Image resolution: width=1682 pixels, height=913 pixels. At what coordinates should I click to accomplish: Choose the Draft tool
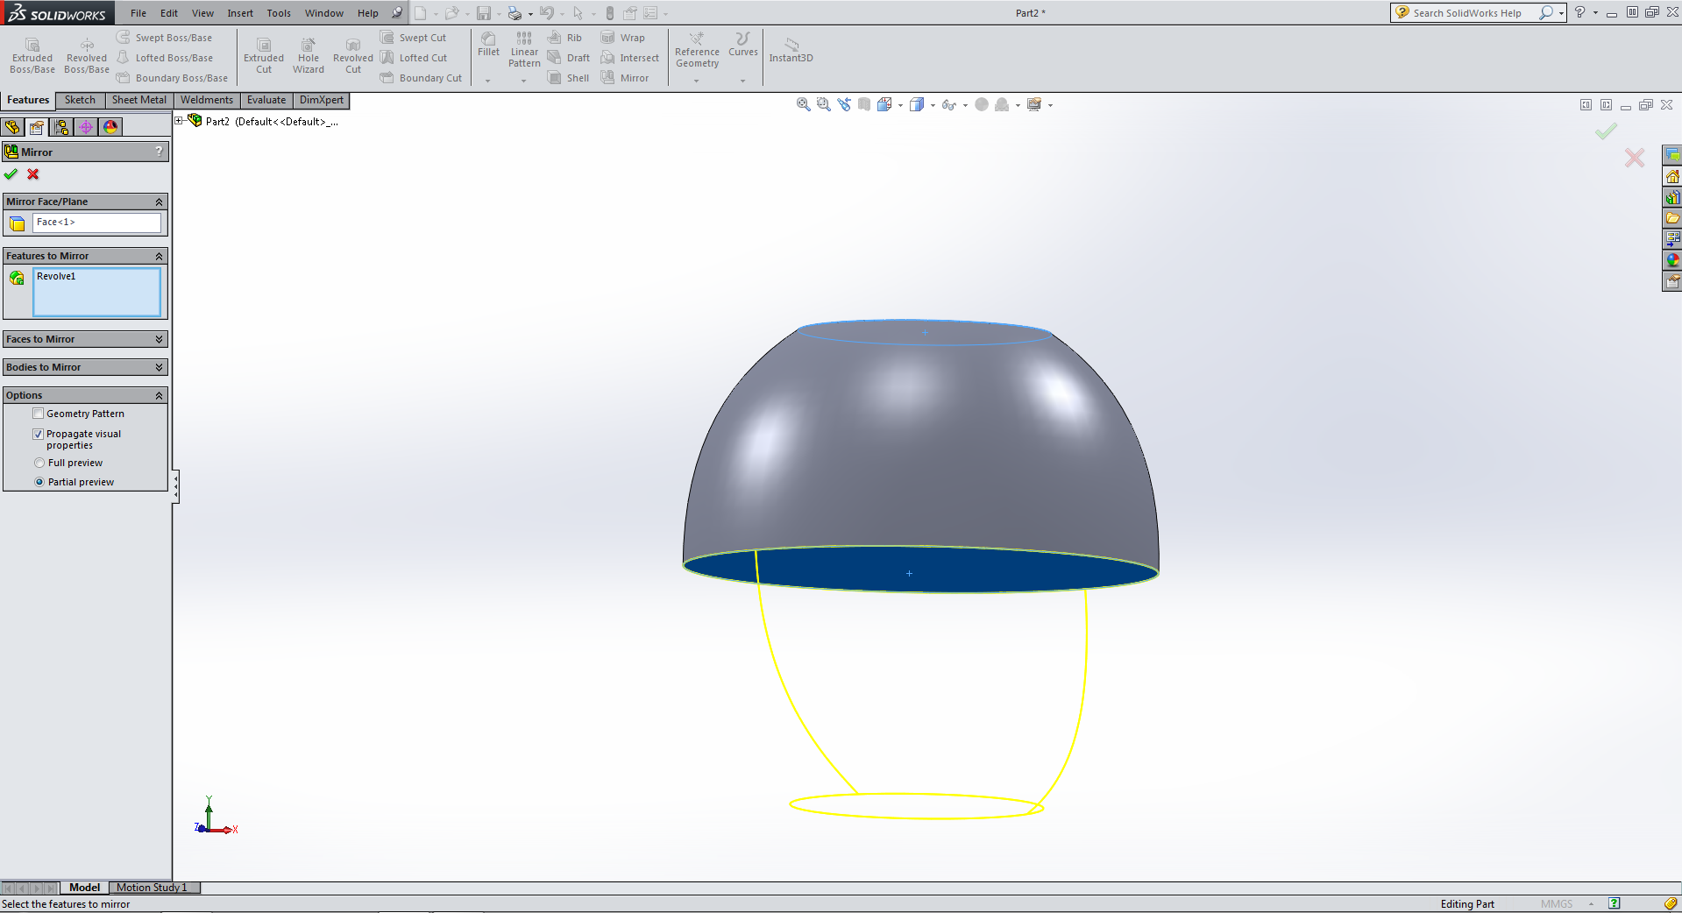[x=569, y=58]
